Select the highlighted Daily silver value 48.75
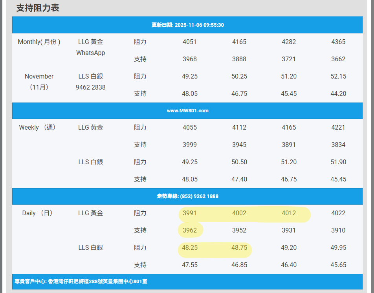 tap(239, 247)
